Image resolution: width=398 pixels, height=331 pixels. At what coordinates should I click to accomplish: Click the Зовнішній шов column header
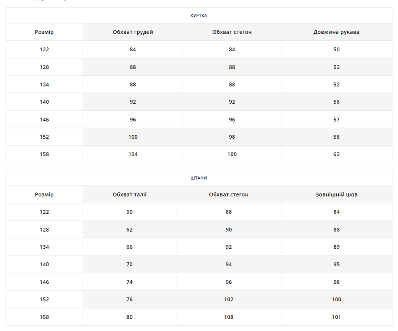click(336, 195)
